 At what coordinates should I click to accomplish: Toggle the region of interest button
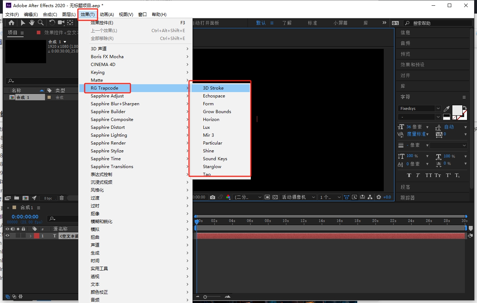click(267, 197)
